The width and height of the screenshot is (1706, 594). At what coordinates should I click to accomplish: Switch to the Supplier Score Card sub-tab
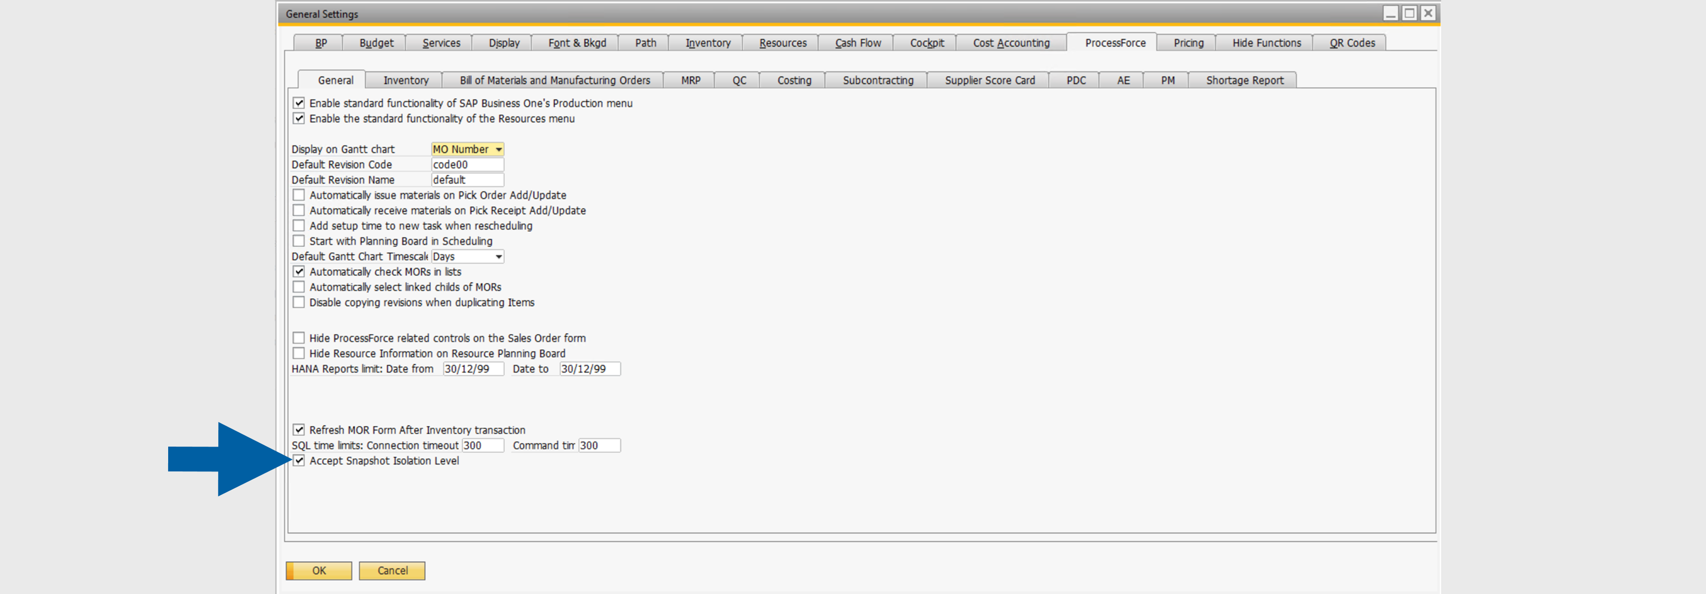tap(989, 80)
